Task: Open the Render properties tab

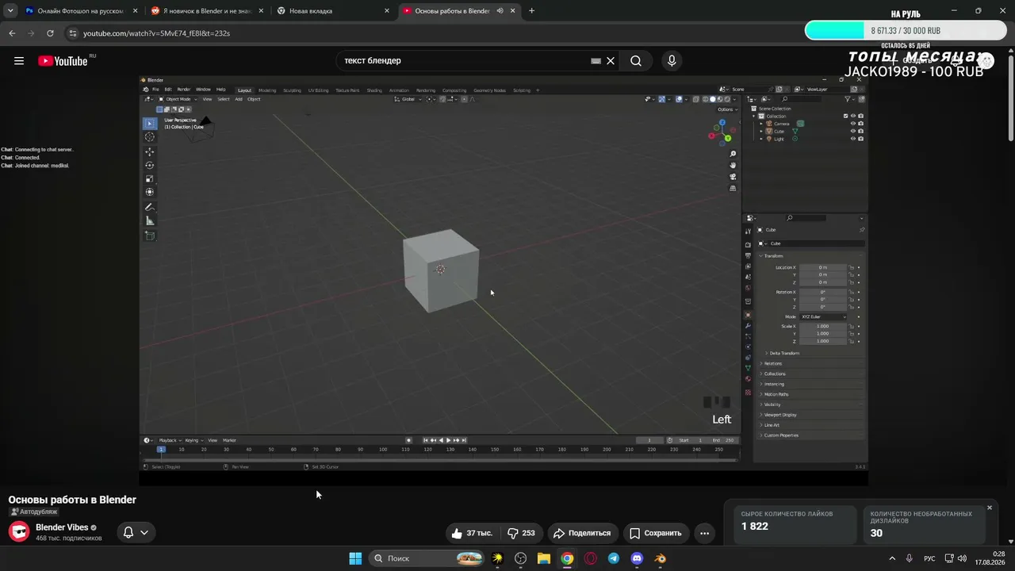Action: coord(748,245)
